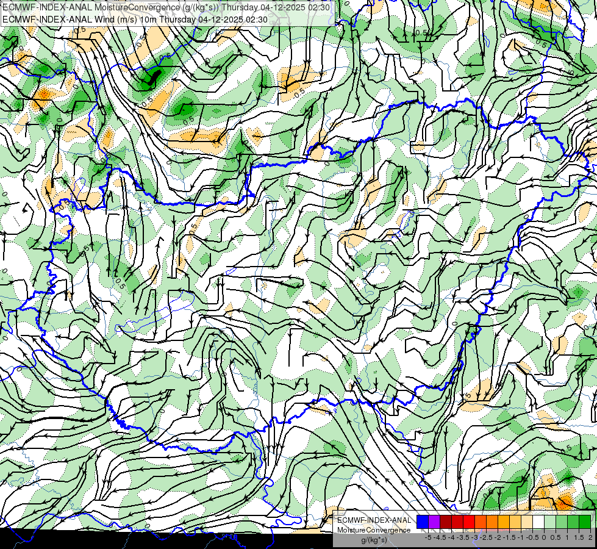The image size is (597, 549).
Task: Click the orange swatch between -2.5 and -2
Action: click(492, 522)
